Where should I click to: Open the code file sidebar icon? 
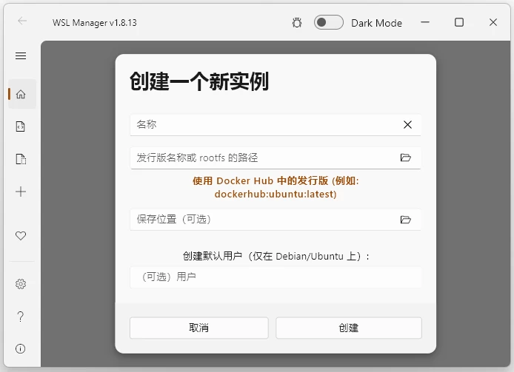(21, 126)
